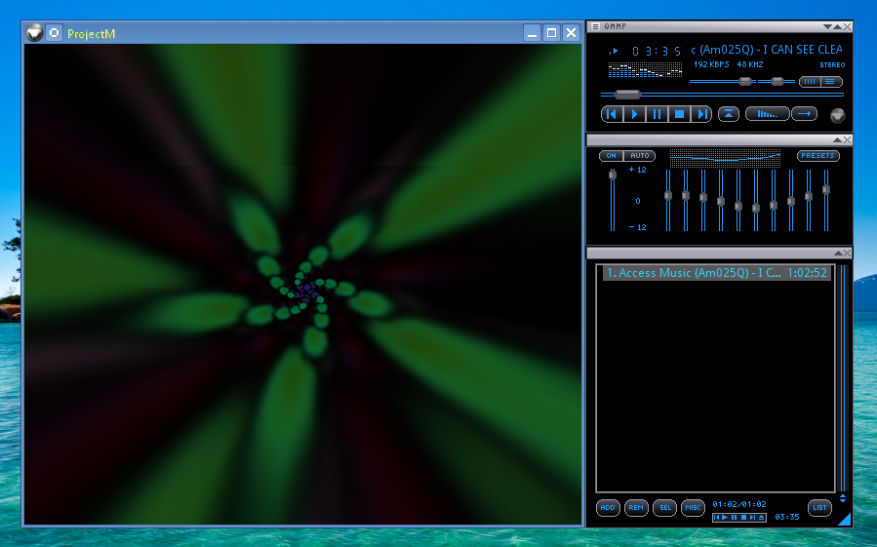Image resolution: width=877 pixels, height=547 pixels.
Task: Skip to next track in QMMP main window
Action: [701, 114]
